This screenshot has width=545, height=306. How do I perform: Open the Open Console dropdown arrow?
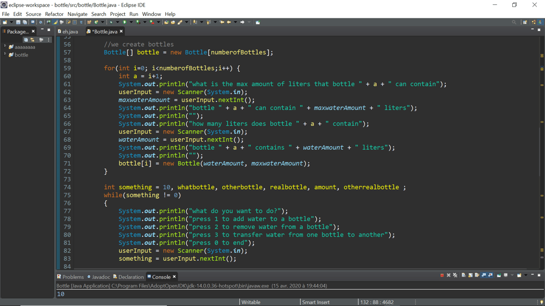click(x=525, y=276)
